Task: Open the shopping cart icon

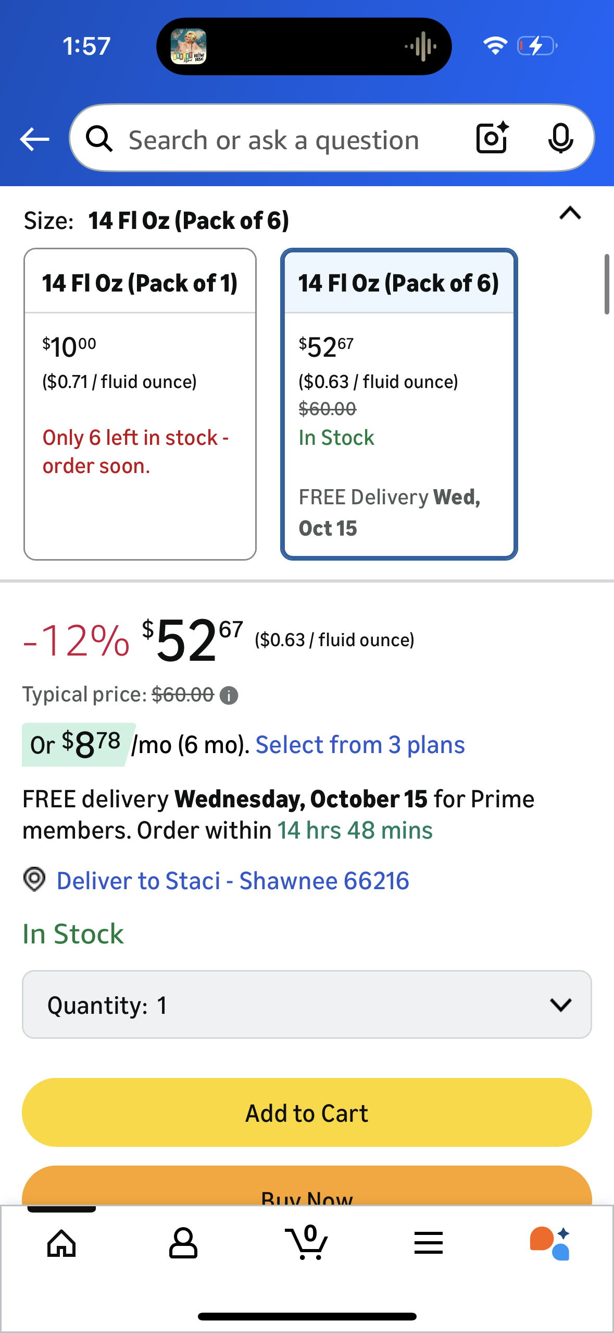Action: (x=306, y=1244)
